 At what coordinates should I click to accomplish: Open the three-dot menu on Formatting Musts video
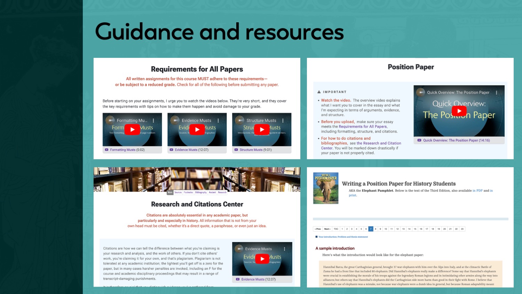(x=153, y=120)
